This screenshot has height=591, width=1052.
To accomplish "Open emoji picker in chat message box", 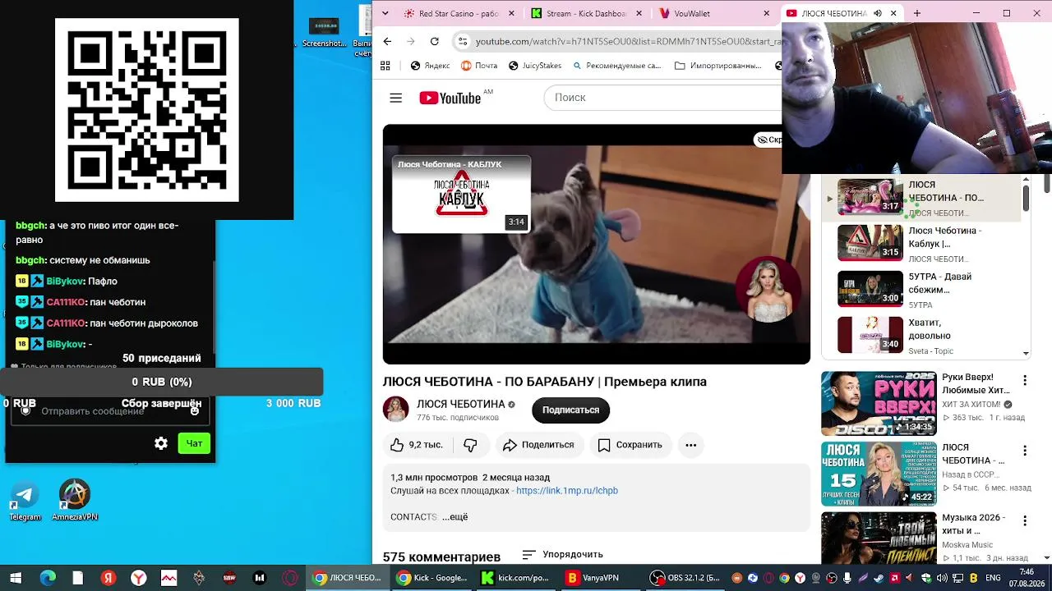I will click(195, 410).
